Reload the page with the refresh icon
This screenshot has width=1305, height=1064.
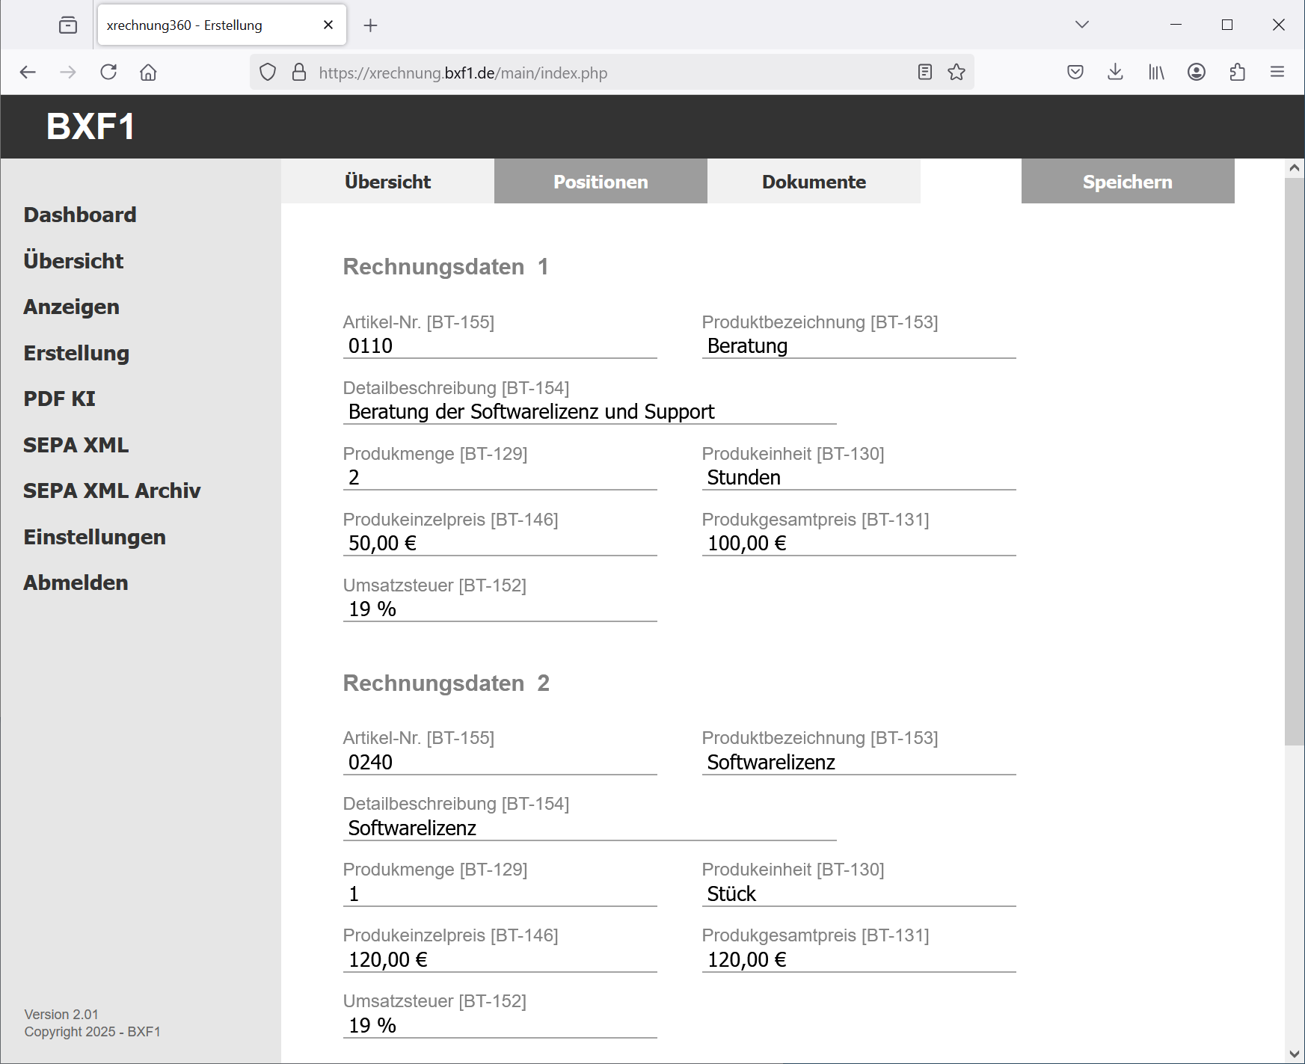point(108,72)
